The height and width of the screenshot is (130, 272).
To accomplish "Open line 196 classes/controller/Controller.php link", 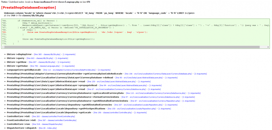I will 113,113.
